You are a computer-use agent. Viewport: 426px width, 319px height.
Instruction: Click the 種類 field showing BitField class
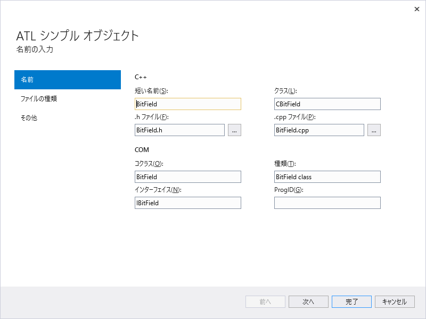(x=327, y=177)
